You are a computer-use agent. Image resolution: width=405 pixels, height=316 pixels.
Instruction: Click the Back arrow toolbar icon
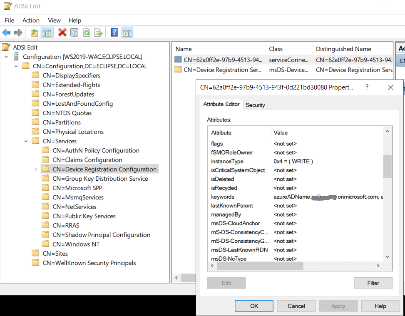coord(6,32)
